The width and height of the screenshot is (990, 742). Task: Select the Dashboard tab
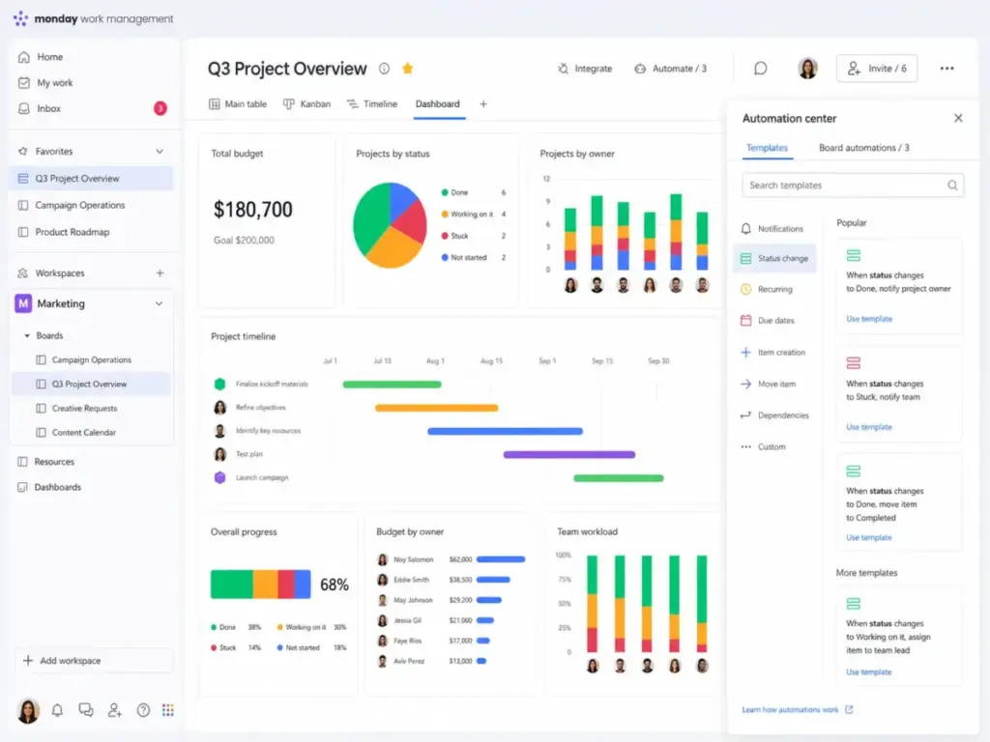tap(438, 104)
